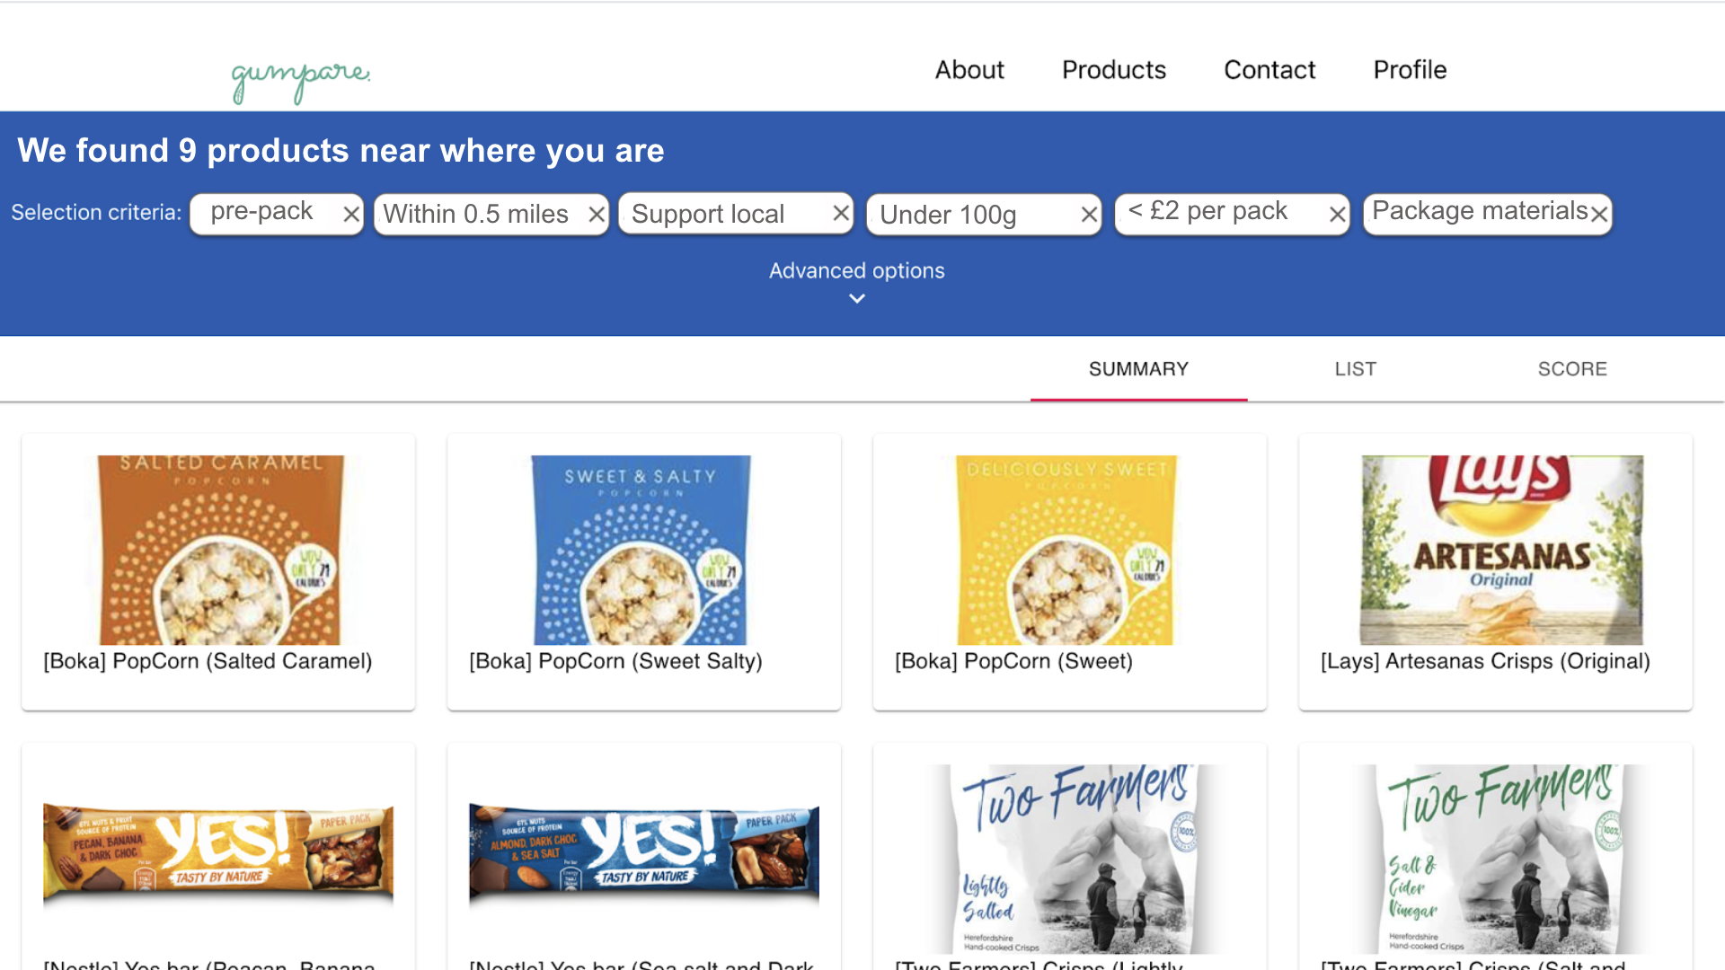This screenshot has width=1725, height=970.
Task: Open the Advanced options text link
Action: click(x=856, y=270)
